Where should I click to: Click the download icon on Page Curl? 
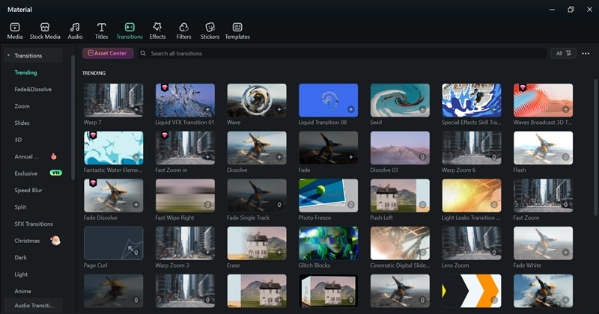(136, 253)
